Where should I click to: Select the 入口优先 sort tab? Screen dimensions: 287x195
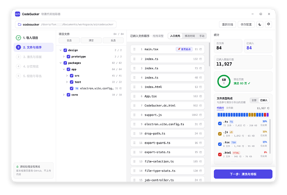175,36
